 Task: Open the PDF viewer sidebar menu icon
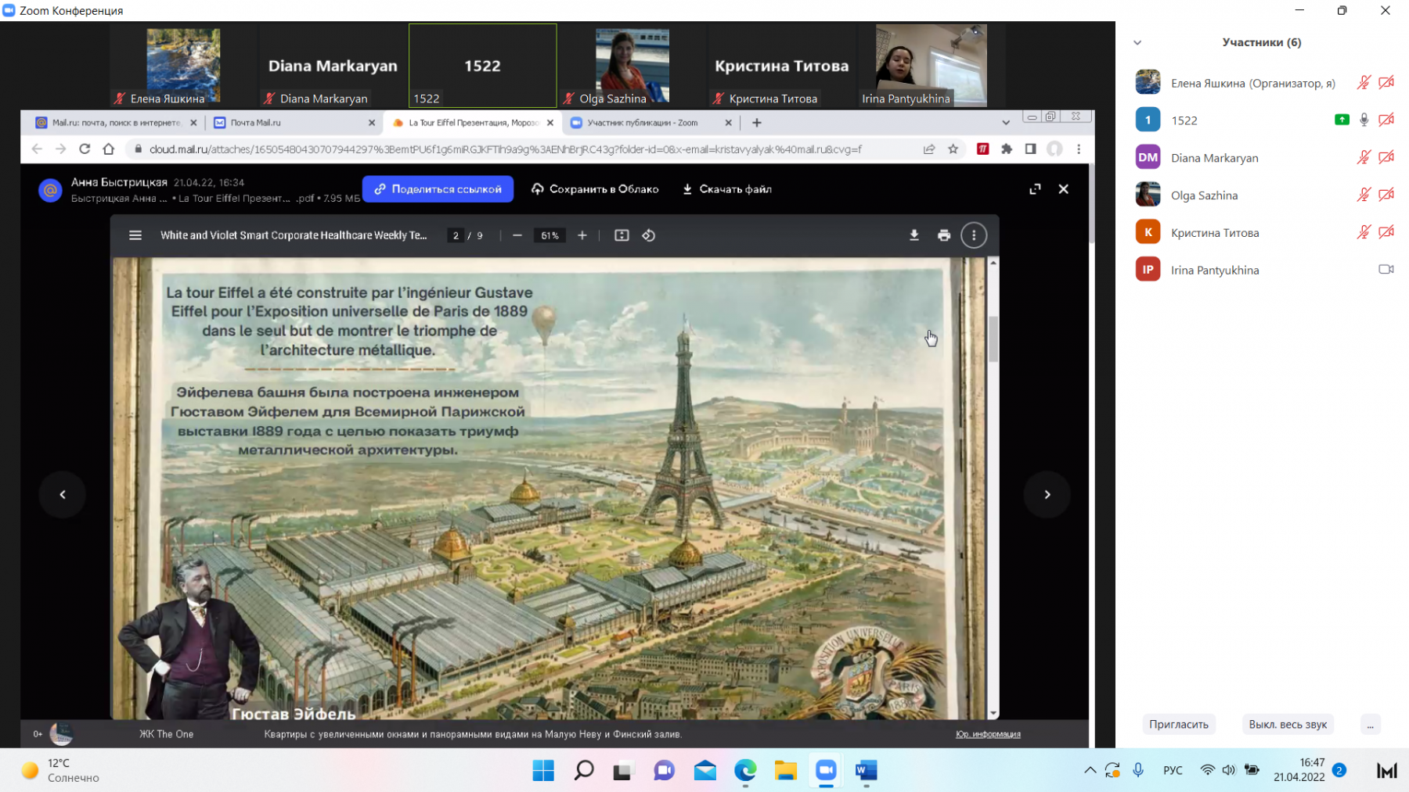pos(135,235)
